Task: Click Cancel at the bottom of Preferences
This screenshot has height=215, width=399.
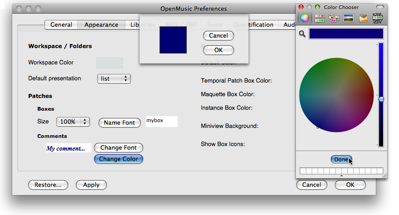Action: coord(311,185)
